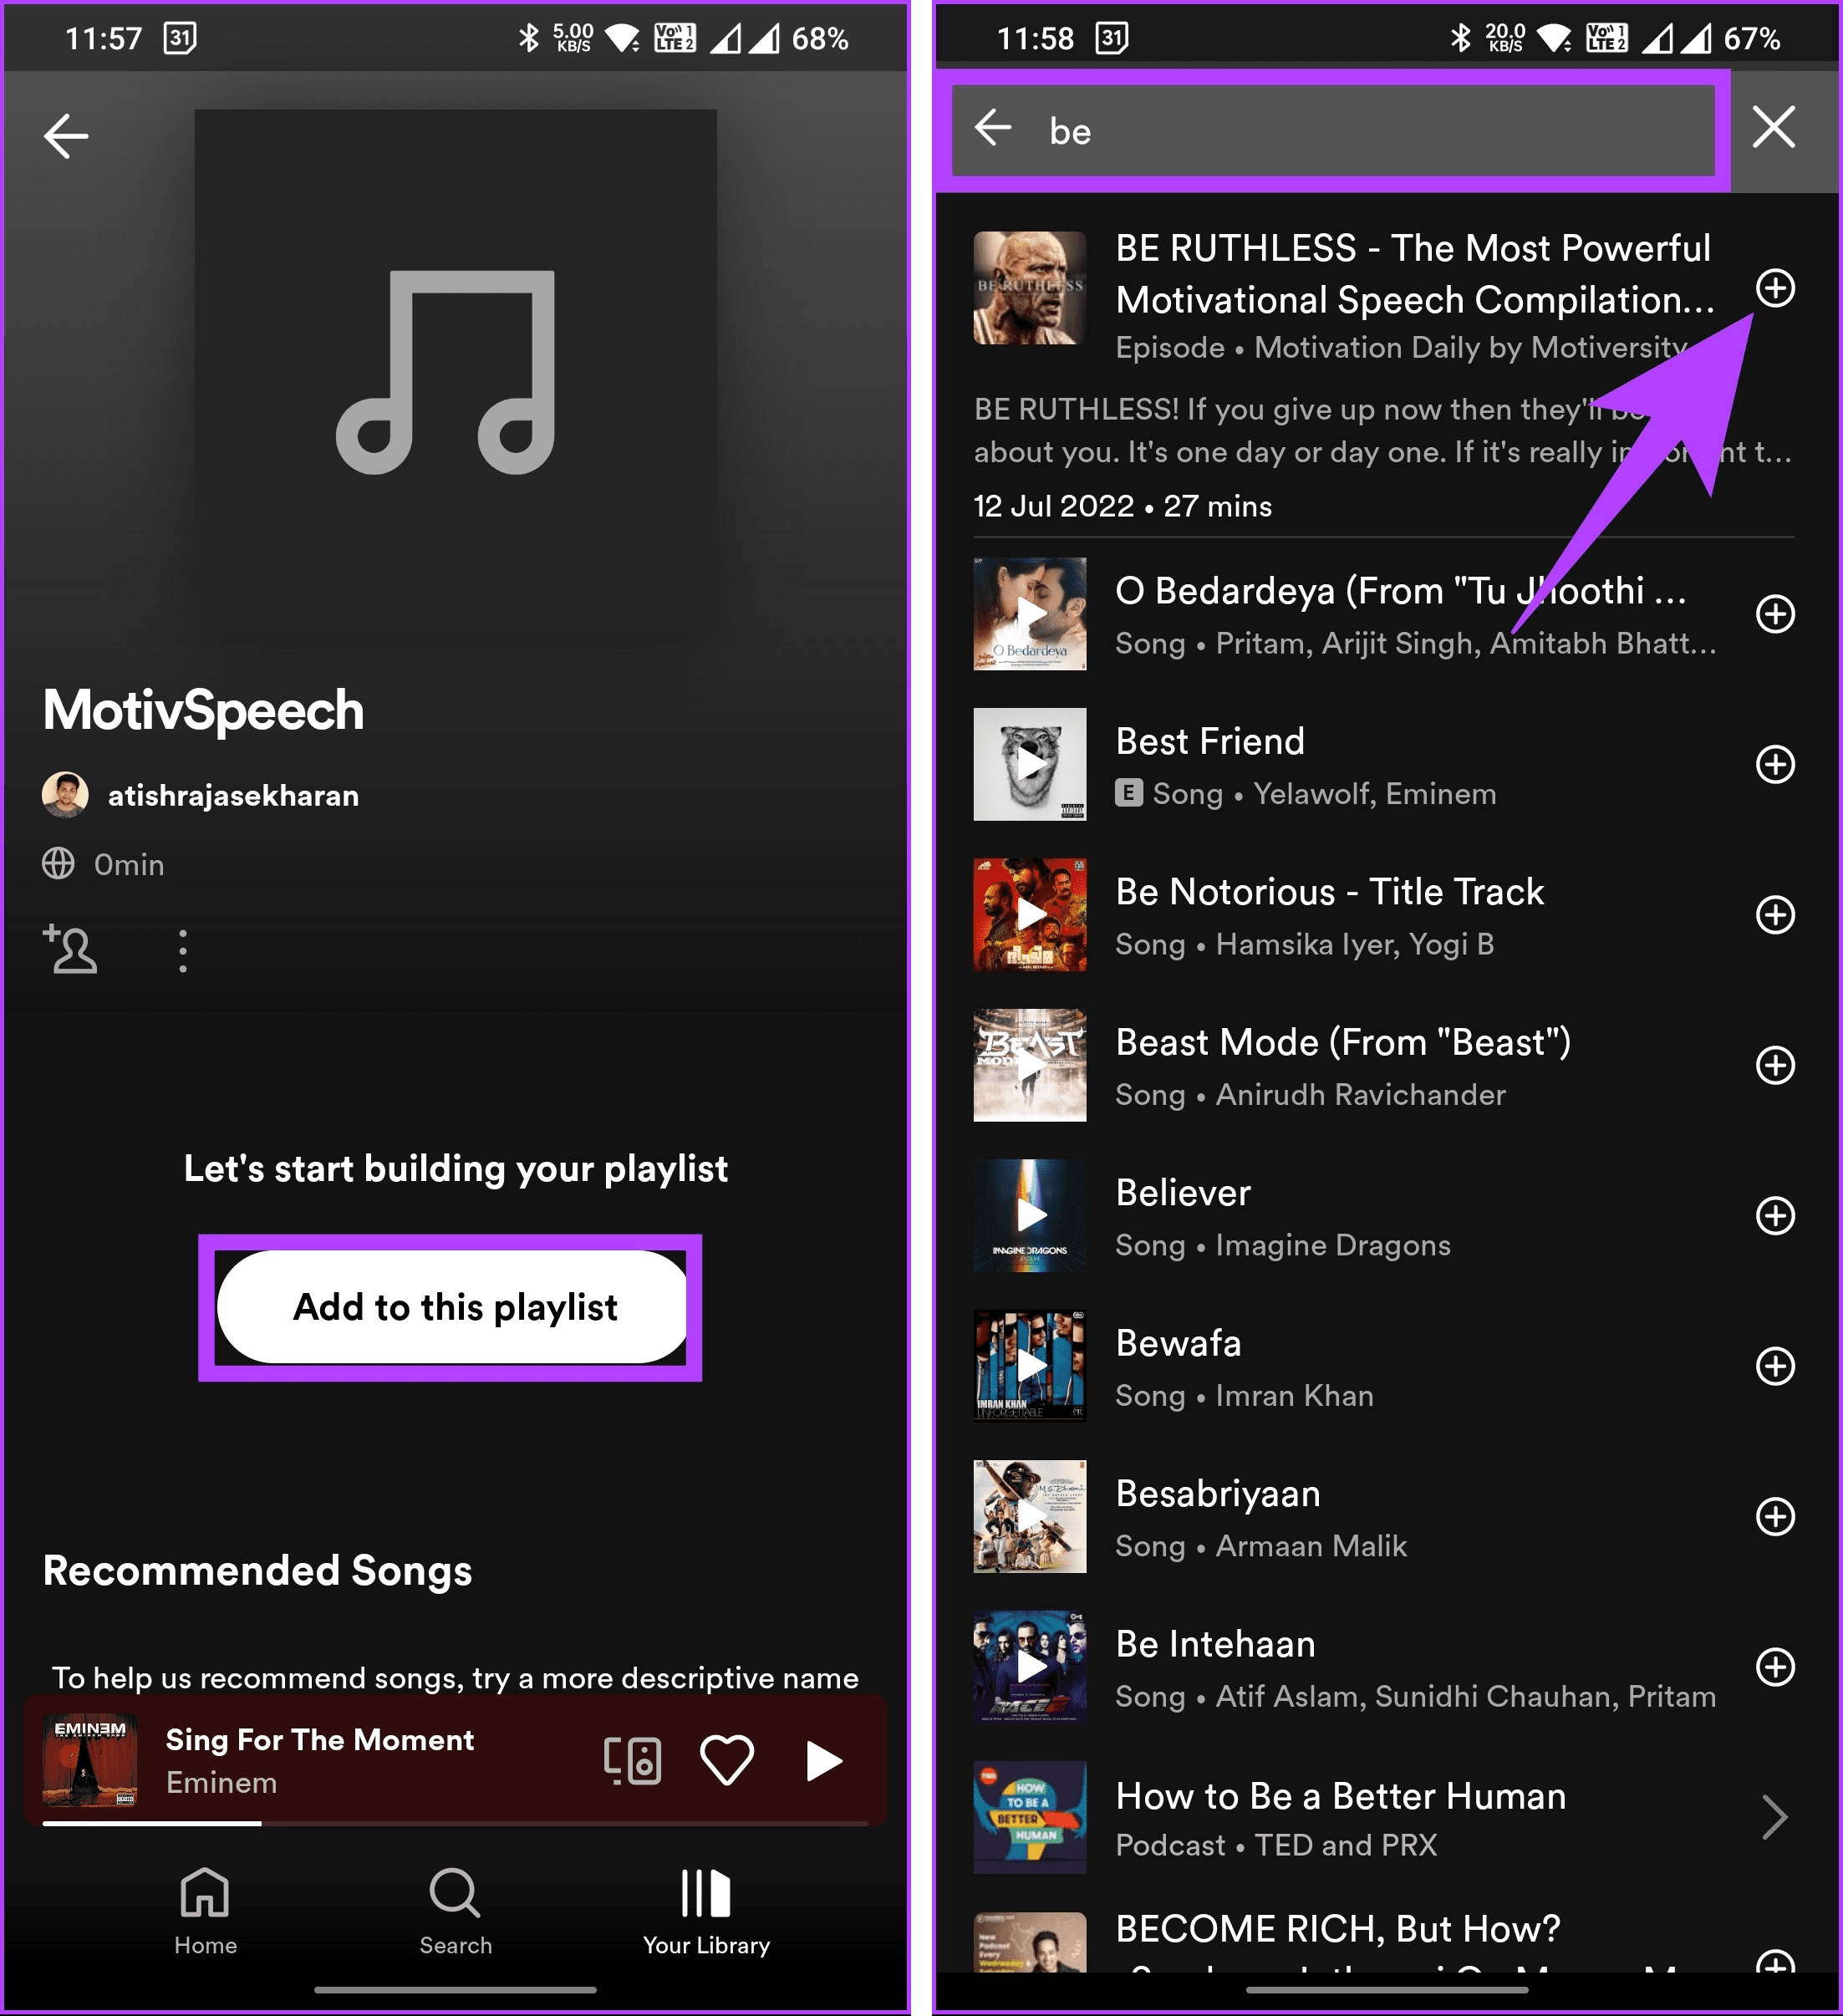Select the Believer song title
This screenshot has height=2016, width=1843.
[x=1183, y=1193]
